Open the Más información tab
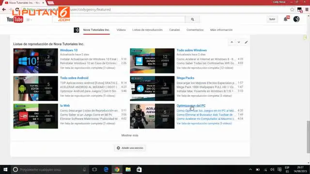The image size is (310, 174). tap(221, 30)
